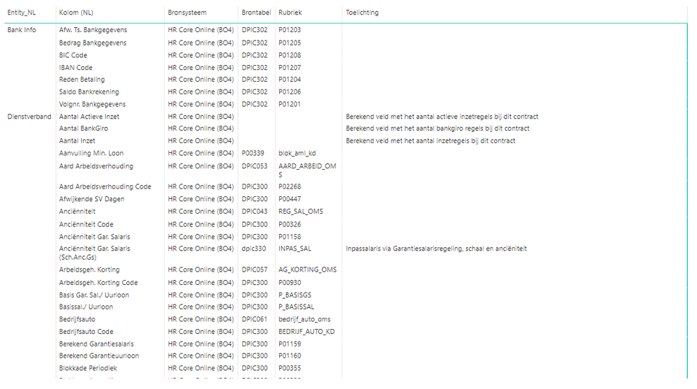697x389 pixels.
Task: Select the Aanvulling Min. Loon cell
Action: click(91, 154)
